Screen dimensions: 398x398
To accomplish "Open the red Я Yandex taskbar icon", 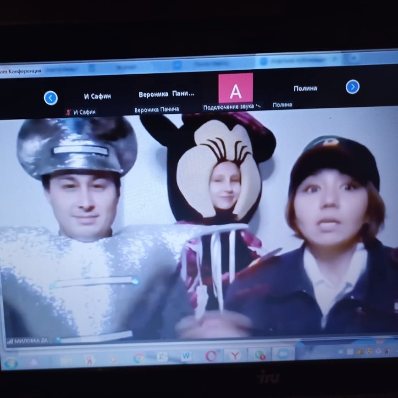I will (90, 360).
